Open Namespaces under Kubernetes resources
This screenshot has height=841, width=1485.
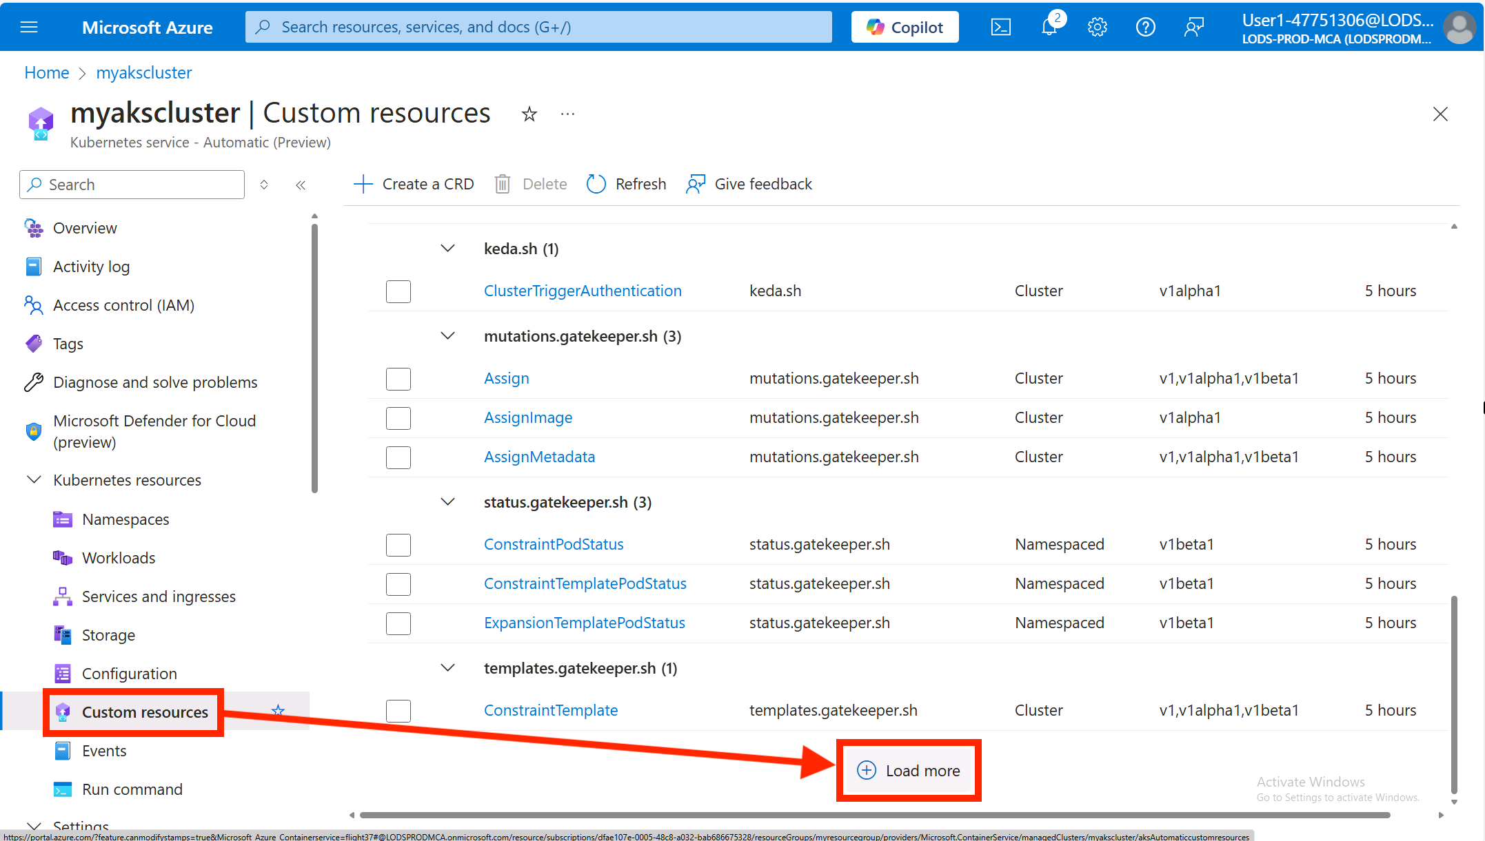coord(125,519)
